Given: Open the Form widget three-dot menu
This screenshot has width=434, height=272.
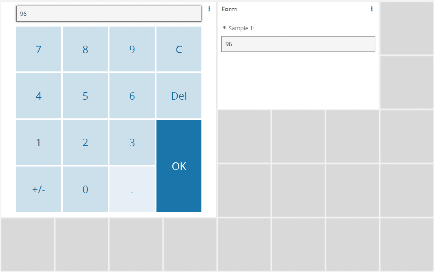Looking at the screenshot, I should (372, 9).
